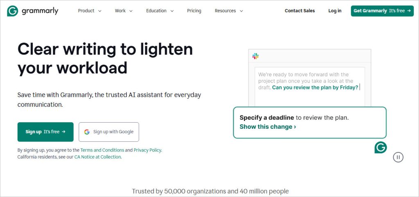Click the floating Grammarly G badge
The image size is (419, 197).
[x=381, y=148]
